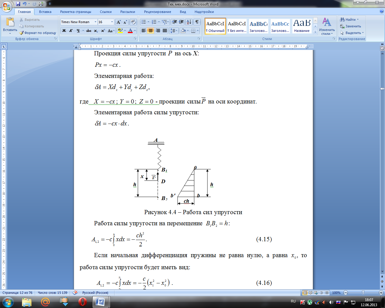Click the word count Число слов: 15 139
The image size is (385, 308).
53,293
